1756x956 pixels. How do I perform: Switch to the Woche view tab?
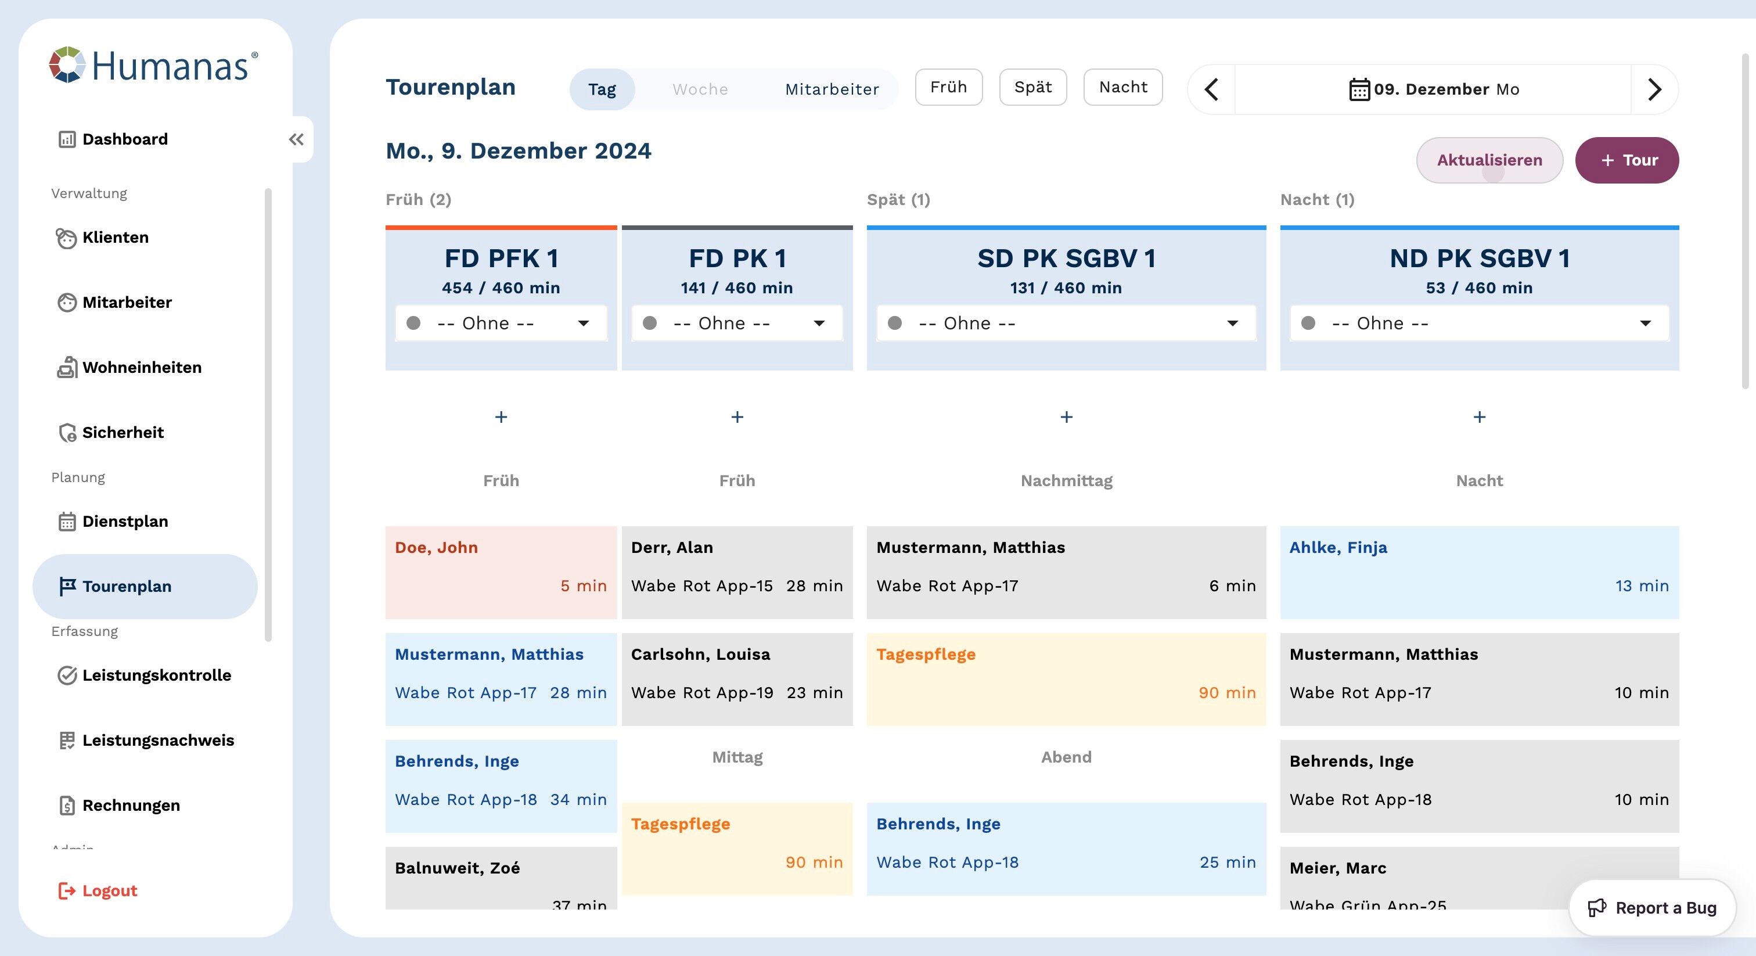700,89
